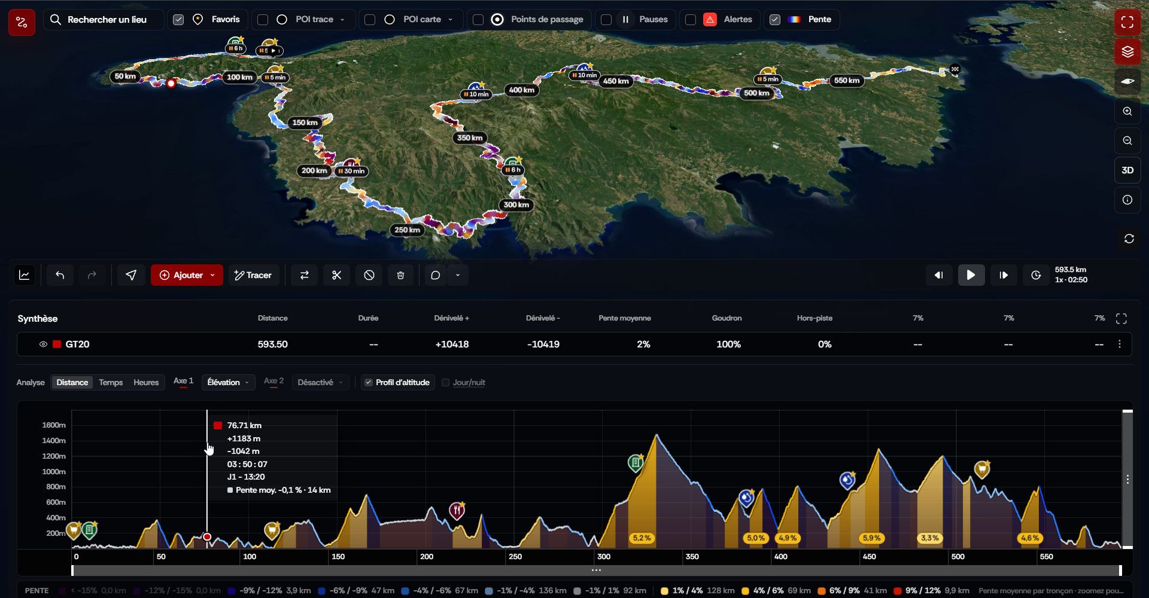Open the Élévation axis dropdown

pos(229,383)
